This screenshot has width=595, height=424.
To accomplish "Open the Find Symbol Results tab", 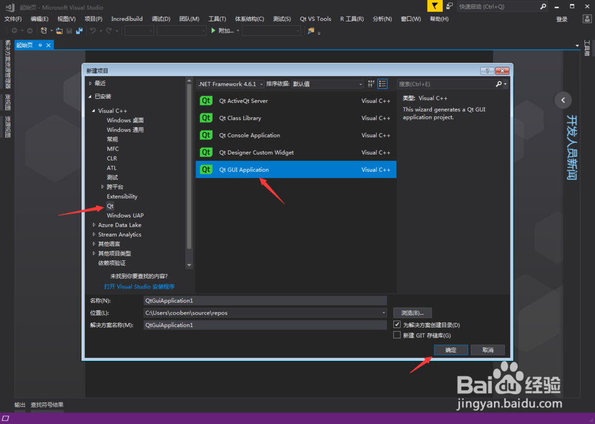I will click(x=47, y=404).
